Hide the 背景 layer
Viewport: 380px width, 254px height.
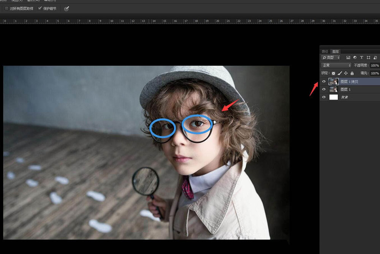coord(324,97)
